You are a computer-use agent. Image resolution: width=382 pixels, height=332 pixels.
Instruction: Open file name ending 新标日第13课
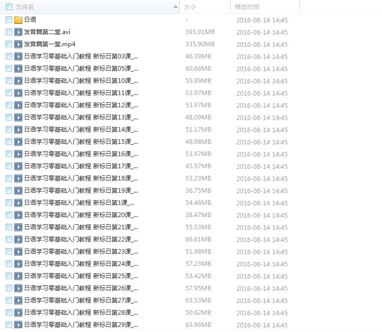(81, 117)
